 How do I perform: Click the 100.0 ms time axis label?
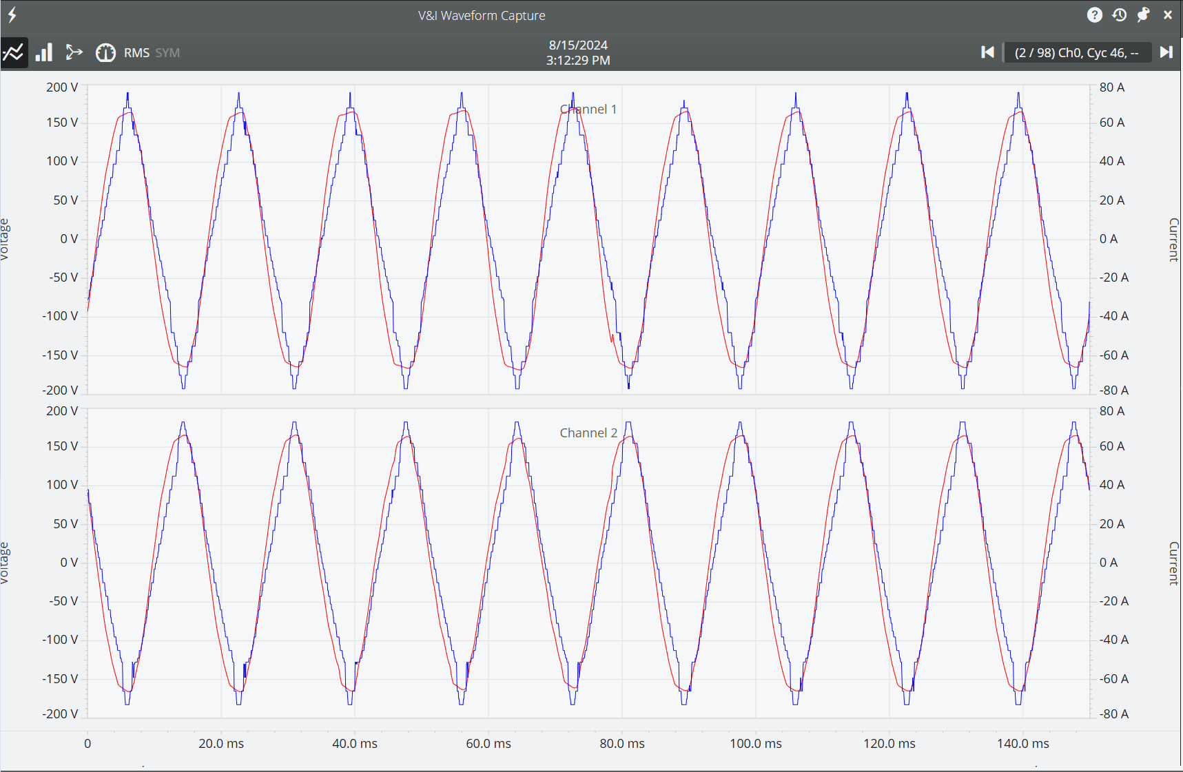tap(756, 743)
